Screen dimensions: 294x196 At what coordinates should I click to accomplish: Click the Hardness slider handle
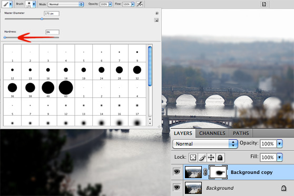click(x=5, y=37)
